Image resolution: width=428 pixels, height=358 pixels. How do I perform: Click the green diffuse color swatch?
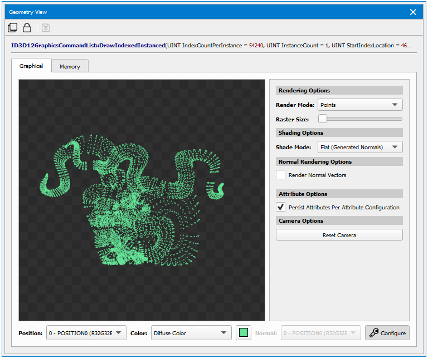click(243, 333)
